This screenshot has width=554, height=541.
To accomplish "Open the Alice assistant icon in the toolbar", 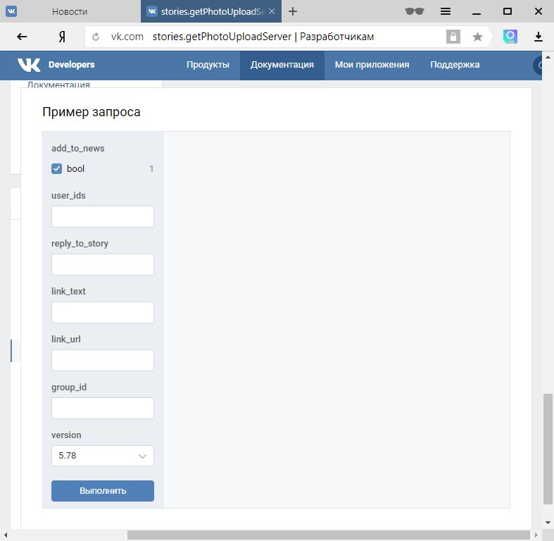I will 510,37.
